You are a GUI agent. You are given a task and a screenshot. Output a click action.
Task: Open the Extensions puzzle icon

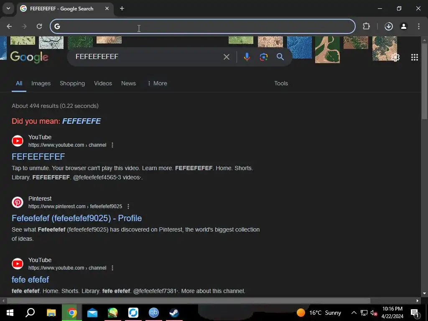366,26
